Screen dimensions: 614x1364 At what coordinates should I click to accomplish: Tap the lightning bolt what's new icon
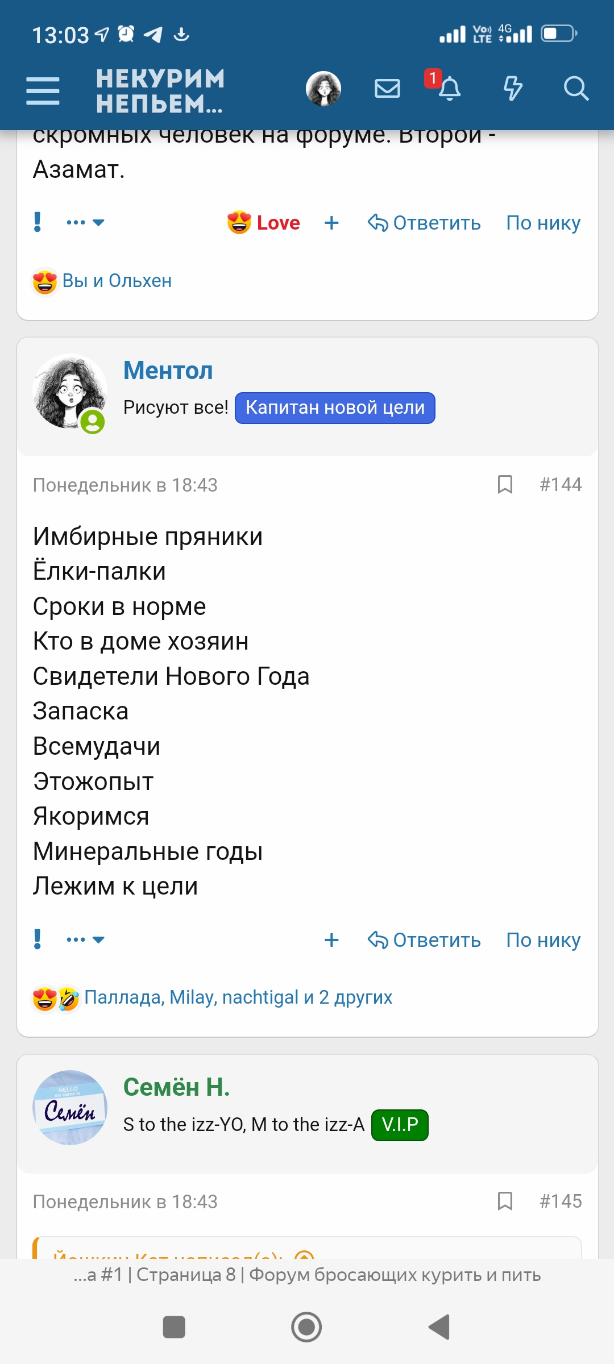point(512,89)
